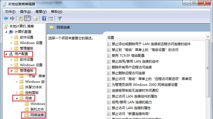Open the 帮助(H) menu

click(x=57, y=12)
